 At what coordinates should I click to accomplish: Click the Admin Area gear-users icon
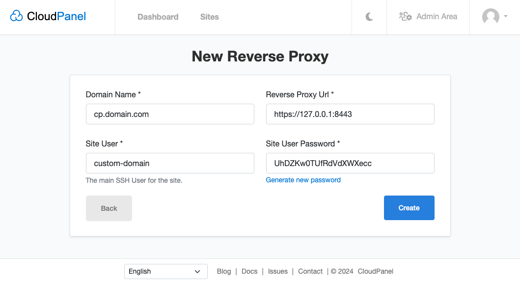(x=406, y=16)
